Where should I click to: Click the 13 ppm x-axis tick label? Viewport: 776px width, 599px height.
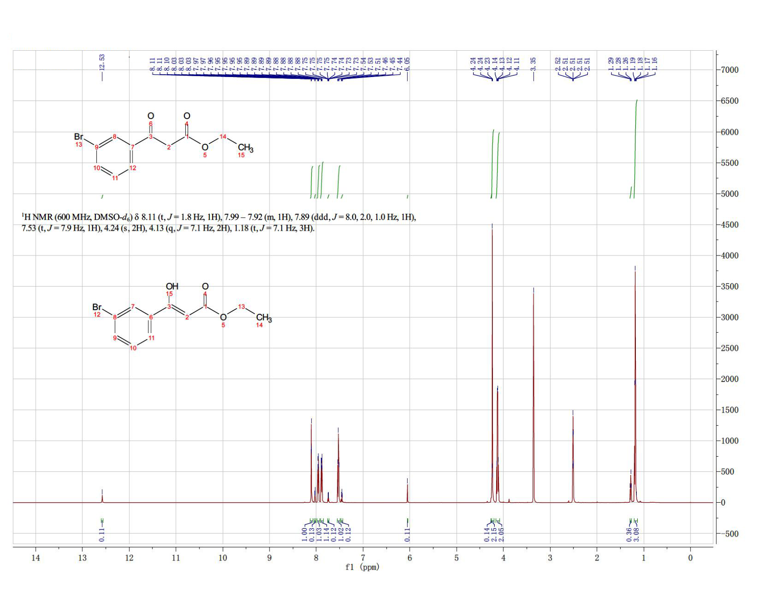(x=82, y=558)
